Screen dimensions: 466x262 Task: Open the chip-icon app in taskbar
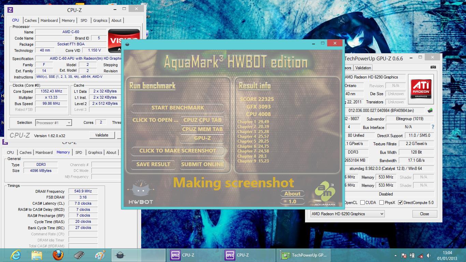(79, 255)
